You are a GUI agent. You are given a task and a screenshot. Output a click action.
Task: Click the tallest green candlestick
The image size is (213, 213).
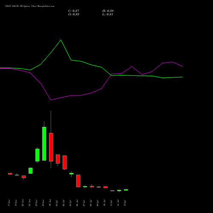tap(44, 144)
